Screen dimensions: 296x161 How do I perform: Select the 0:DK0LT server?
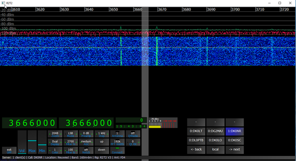coord(196,131)
